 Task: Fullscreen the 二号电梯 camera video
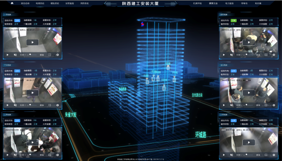(50, 105)
